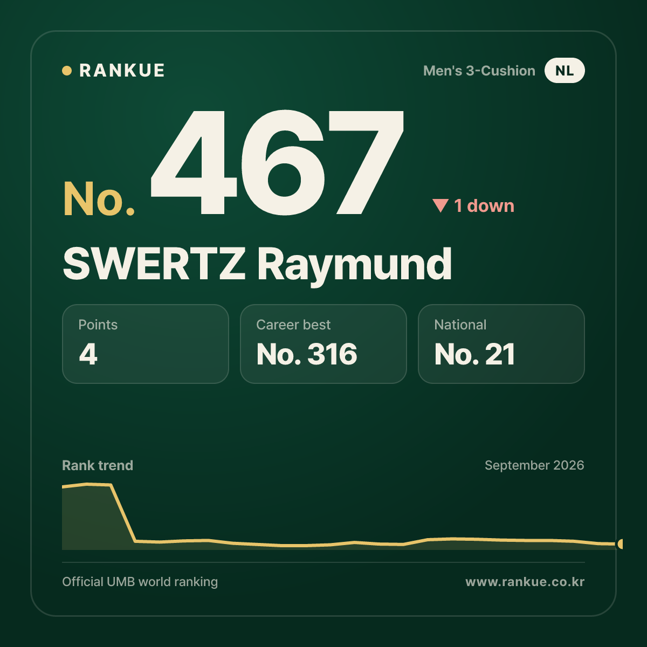Open the www.rankue.co.kr link
Viewport: 647px width, 647px height.
(x=525, y=582)
